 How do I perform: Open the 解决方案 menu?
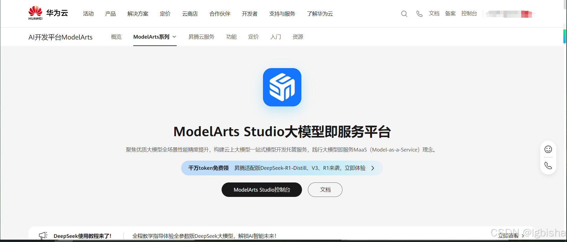[x=138, y=14]
